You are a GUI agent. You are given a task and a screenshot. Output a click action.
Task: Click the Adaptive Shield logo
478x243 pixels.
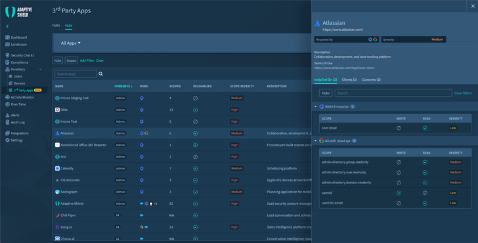[19, 12]
